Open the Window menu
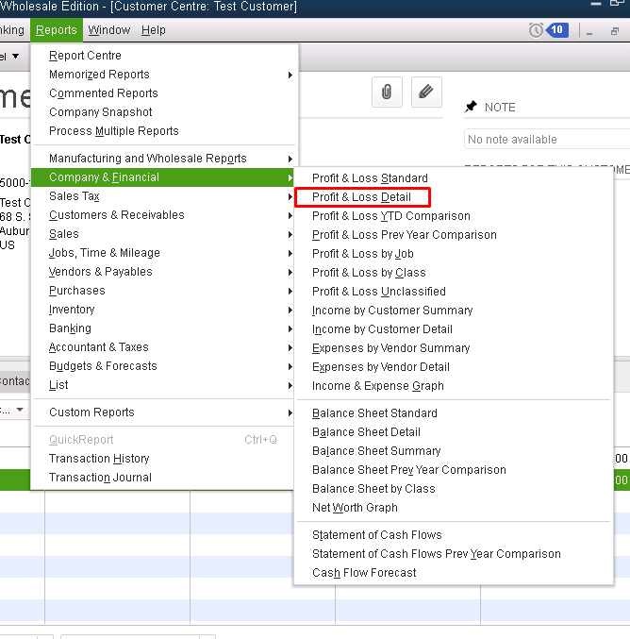The image size is (630, 639). tap(109, 30)
